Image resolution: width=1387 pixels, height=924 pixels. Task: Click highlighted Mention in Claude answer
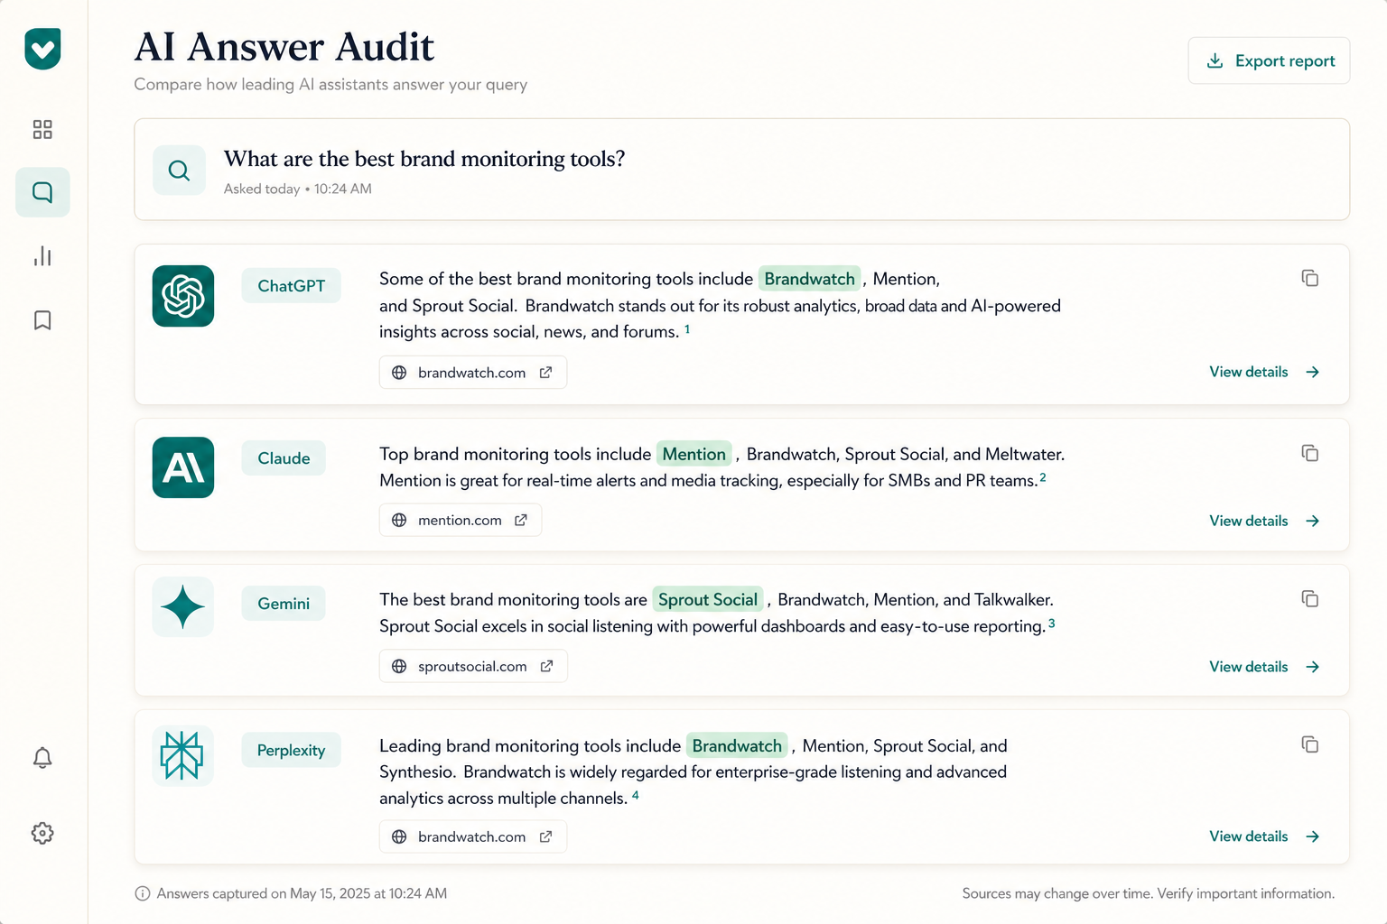[x=693, y=454]
